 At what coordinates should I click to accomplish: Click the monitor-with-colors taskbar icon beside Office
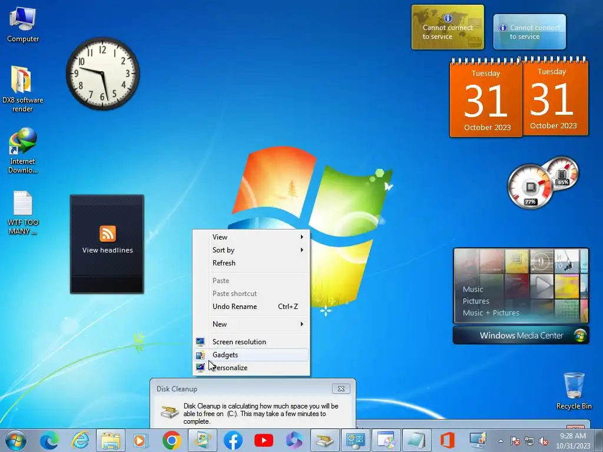(478, 440)
